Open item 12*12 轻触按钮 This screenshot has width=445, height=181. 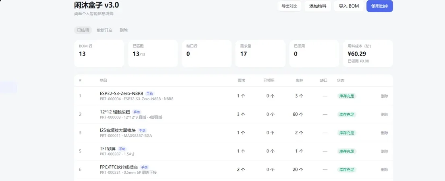click(x=115, y=112)
